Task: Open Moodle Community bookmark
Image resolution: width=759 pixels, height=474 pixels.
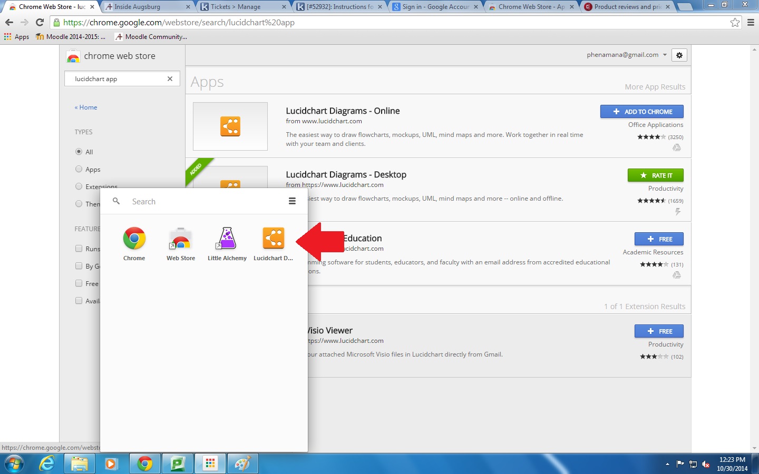Action: click(151, 37)
